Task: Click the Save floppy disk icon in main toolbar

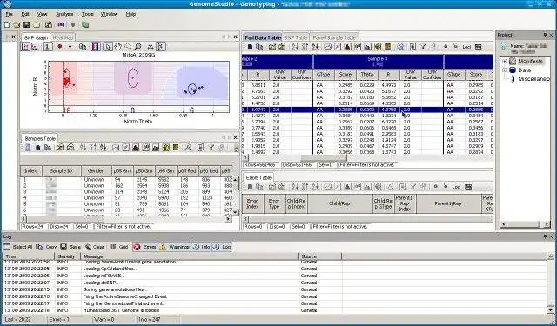Action: [27, 25]
